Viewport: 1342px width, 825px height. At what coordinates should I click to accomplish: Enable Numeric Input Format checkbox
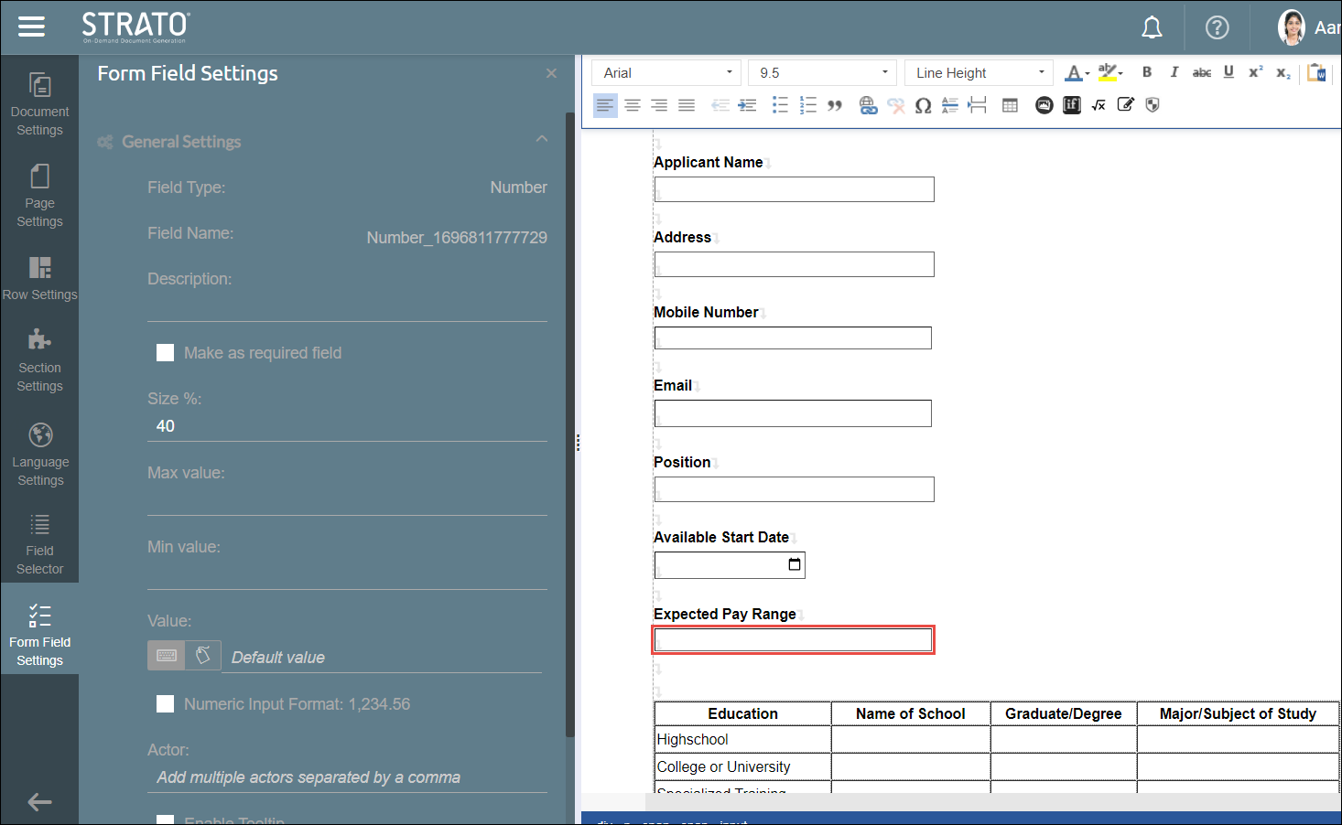(166, 704)
